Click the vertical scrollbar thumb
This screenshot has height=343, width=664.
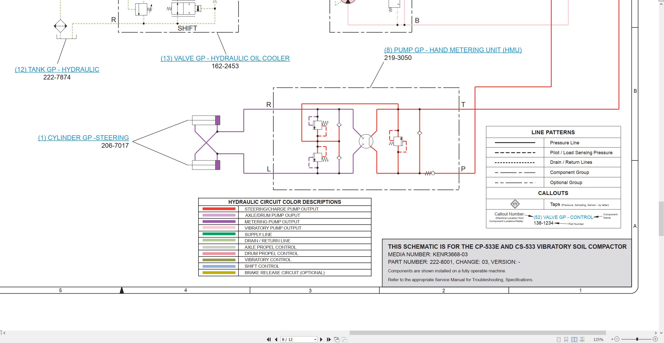661,219
